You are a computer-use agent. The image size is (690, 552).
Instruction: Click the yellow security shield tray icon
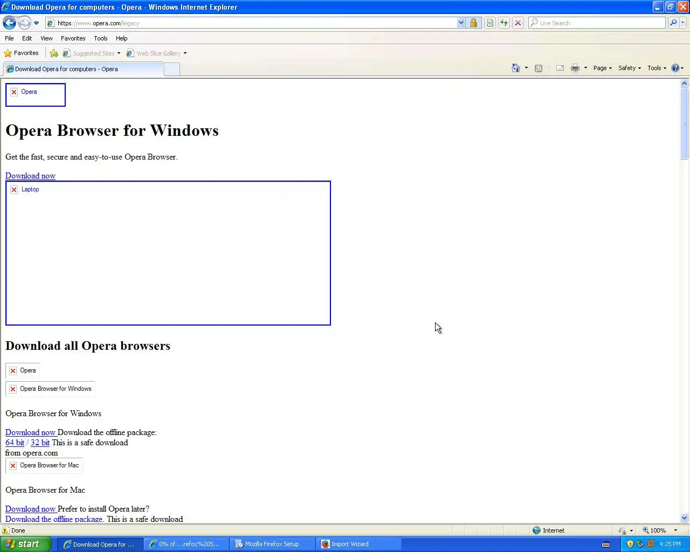[x=630, y=544]
